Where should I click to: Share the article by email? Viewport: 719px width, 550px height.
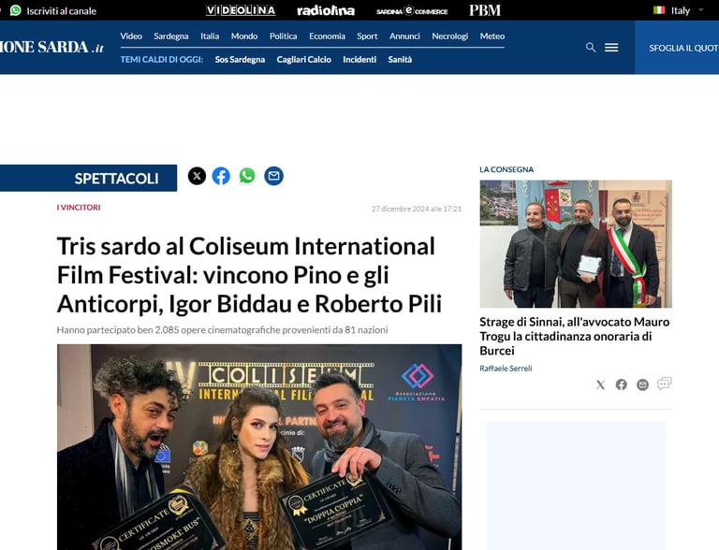(273, 176)
